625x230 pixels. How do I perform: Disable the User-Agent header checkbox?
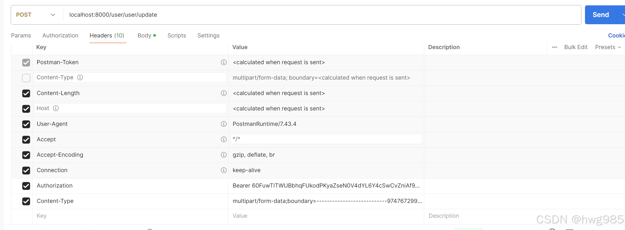[x=26, y=124]
